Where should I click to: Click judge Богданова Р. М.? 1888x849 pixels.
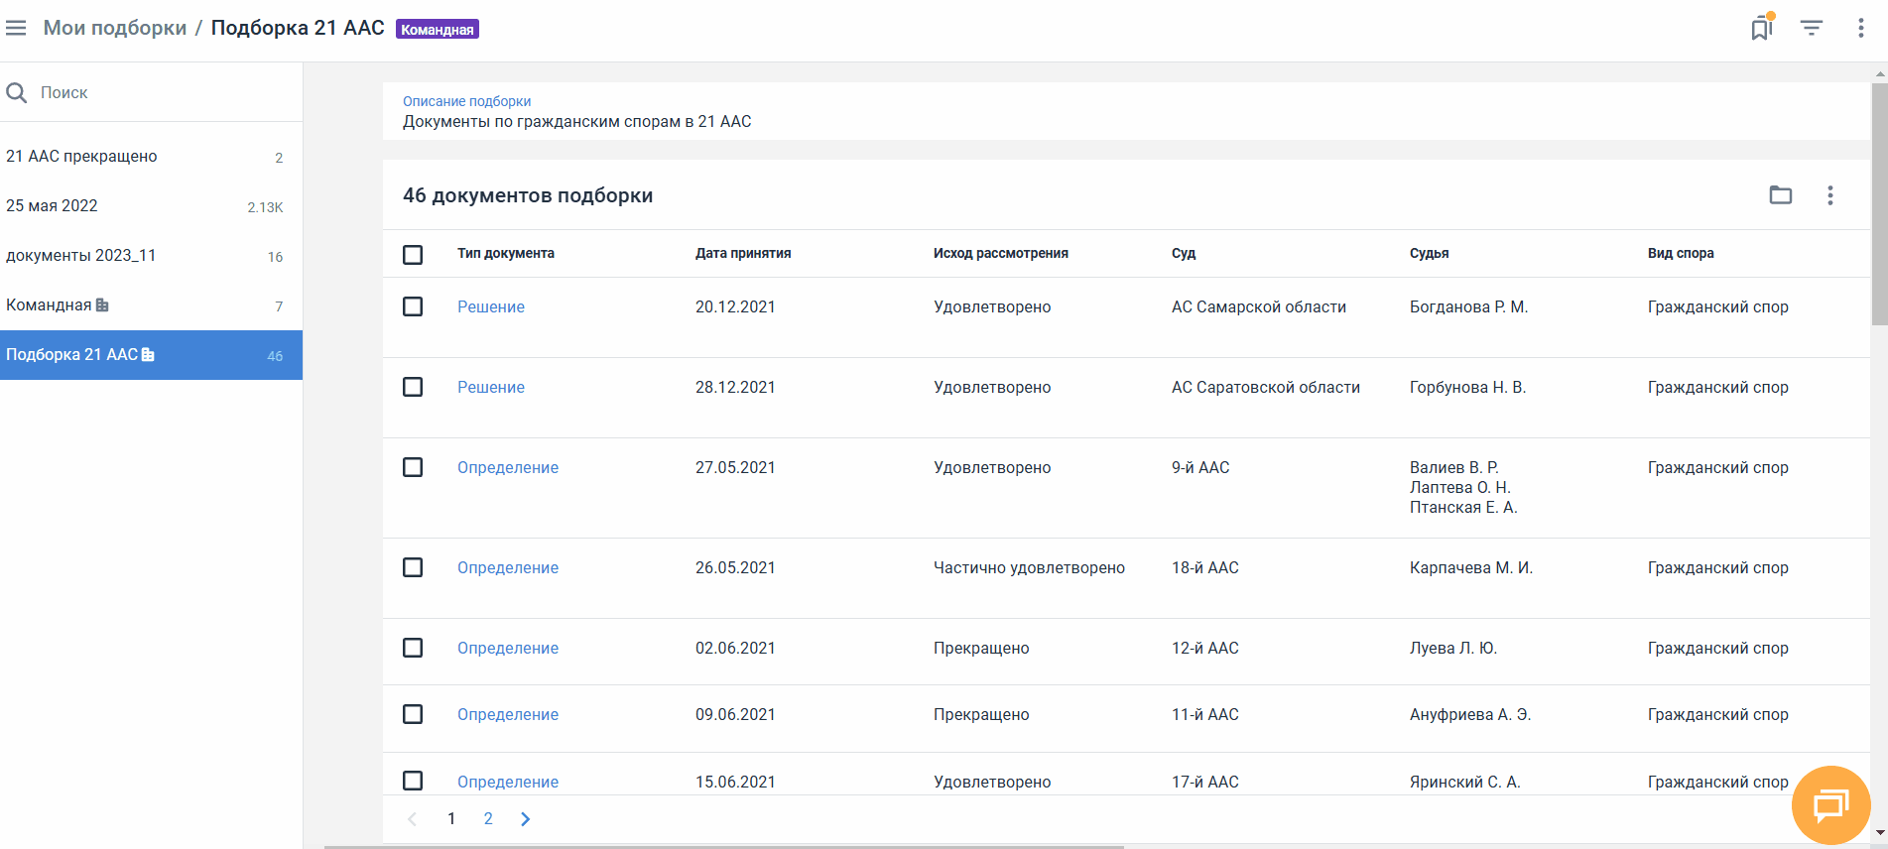(x=1468, y=307)
